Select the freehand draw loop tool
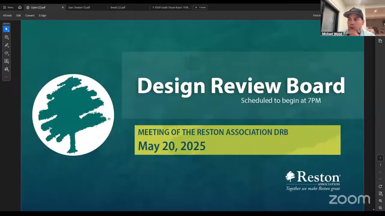 (x=6, y=53)
